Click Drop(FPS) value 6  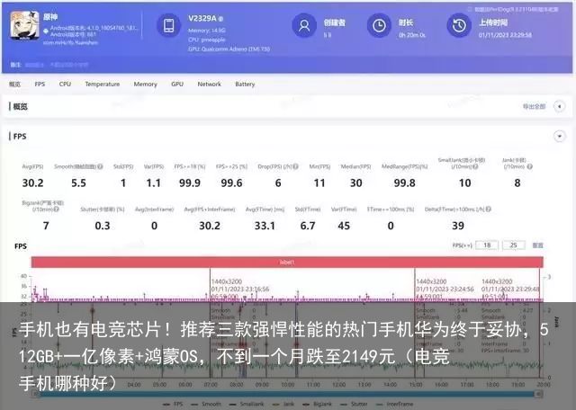point(278,183)
